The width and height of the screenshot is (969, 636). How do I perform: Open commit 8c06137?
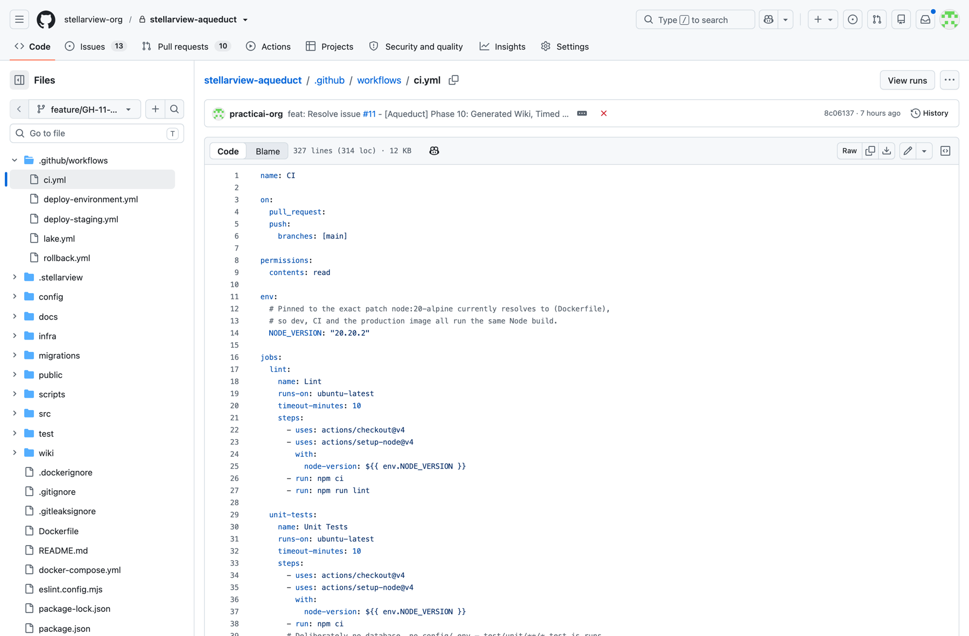(x=839, y=113)
